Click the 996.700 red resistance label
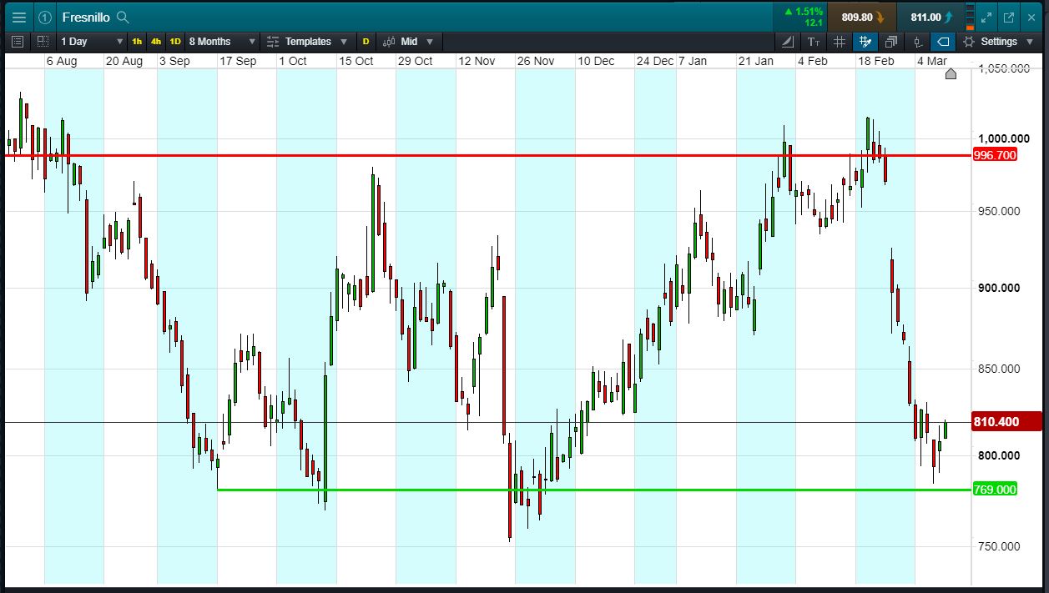 coord(995,155)
